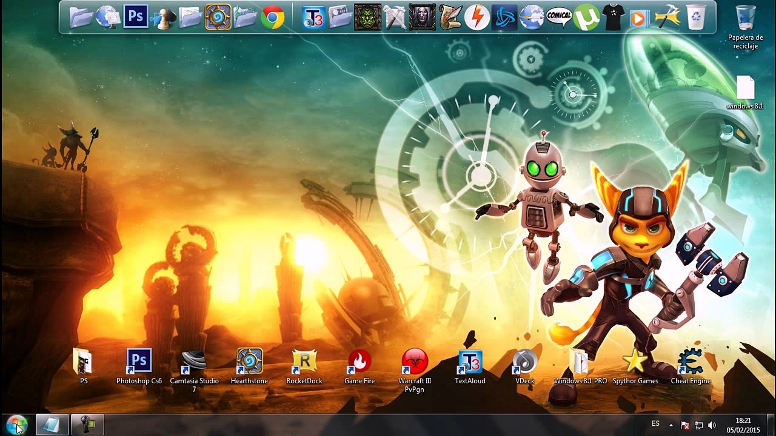Open the rolled scroll map dock icon
This screenshot has width=776, height=436.
click(449, 17)
